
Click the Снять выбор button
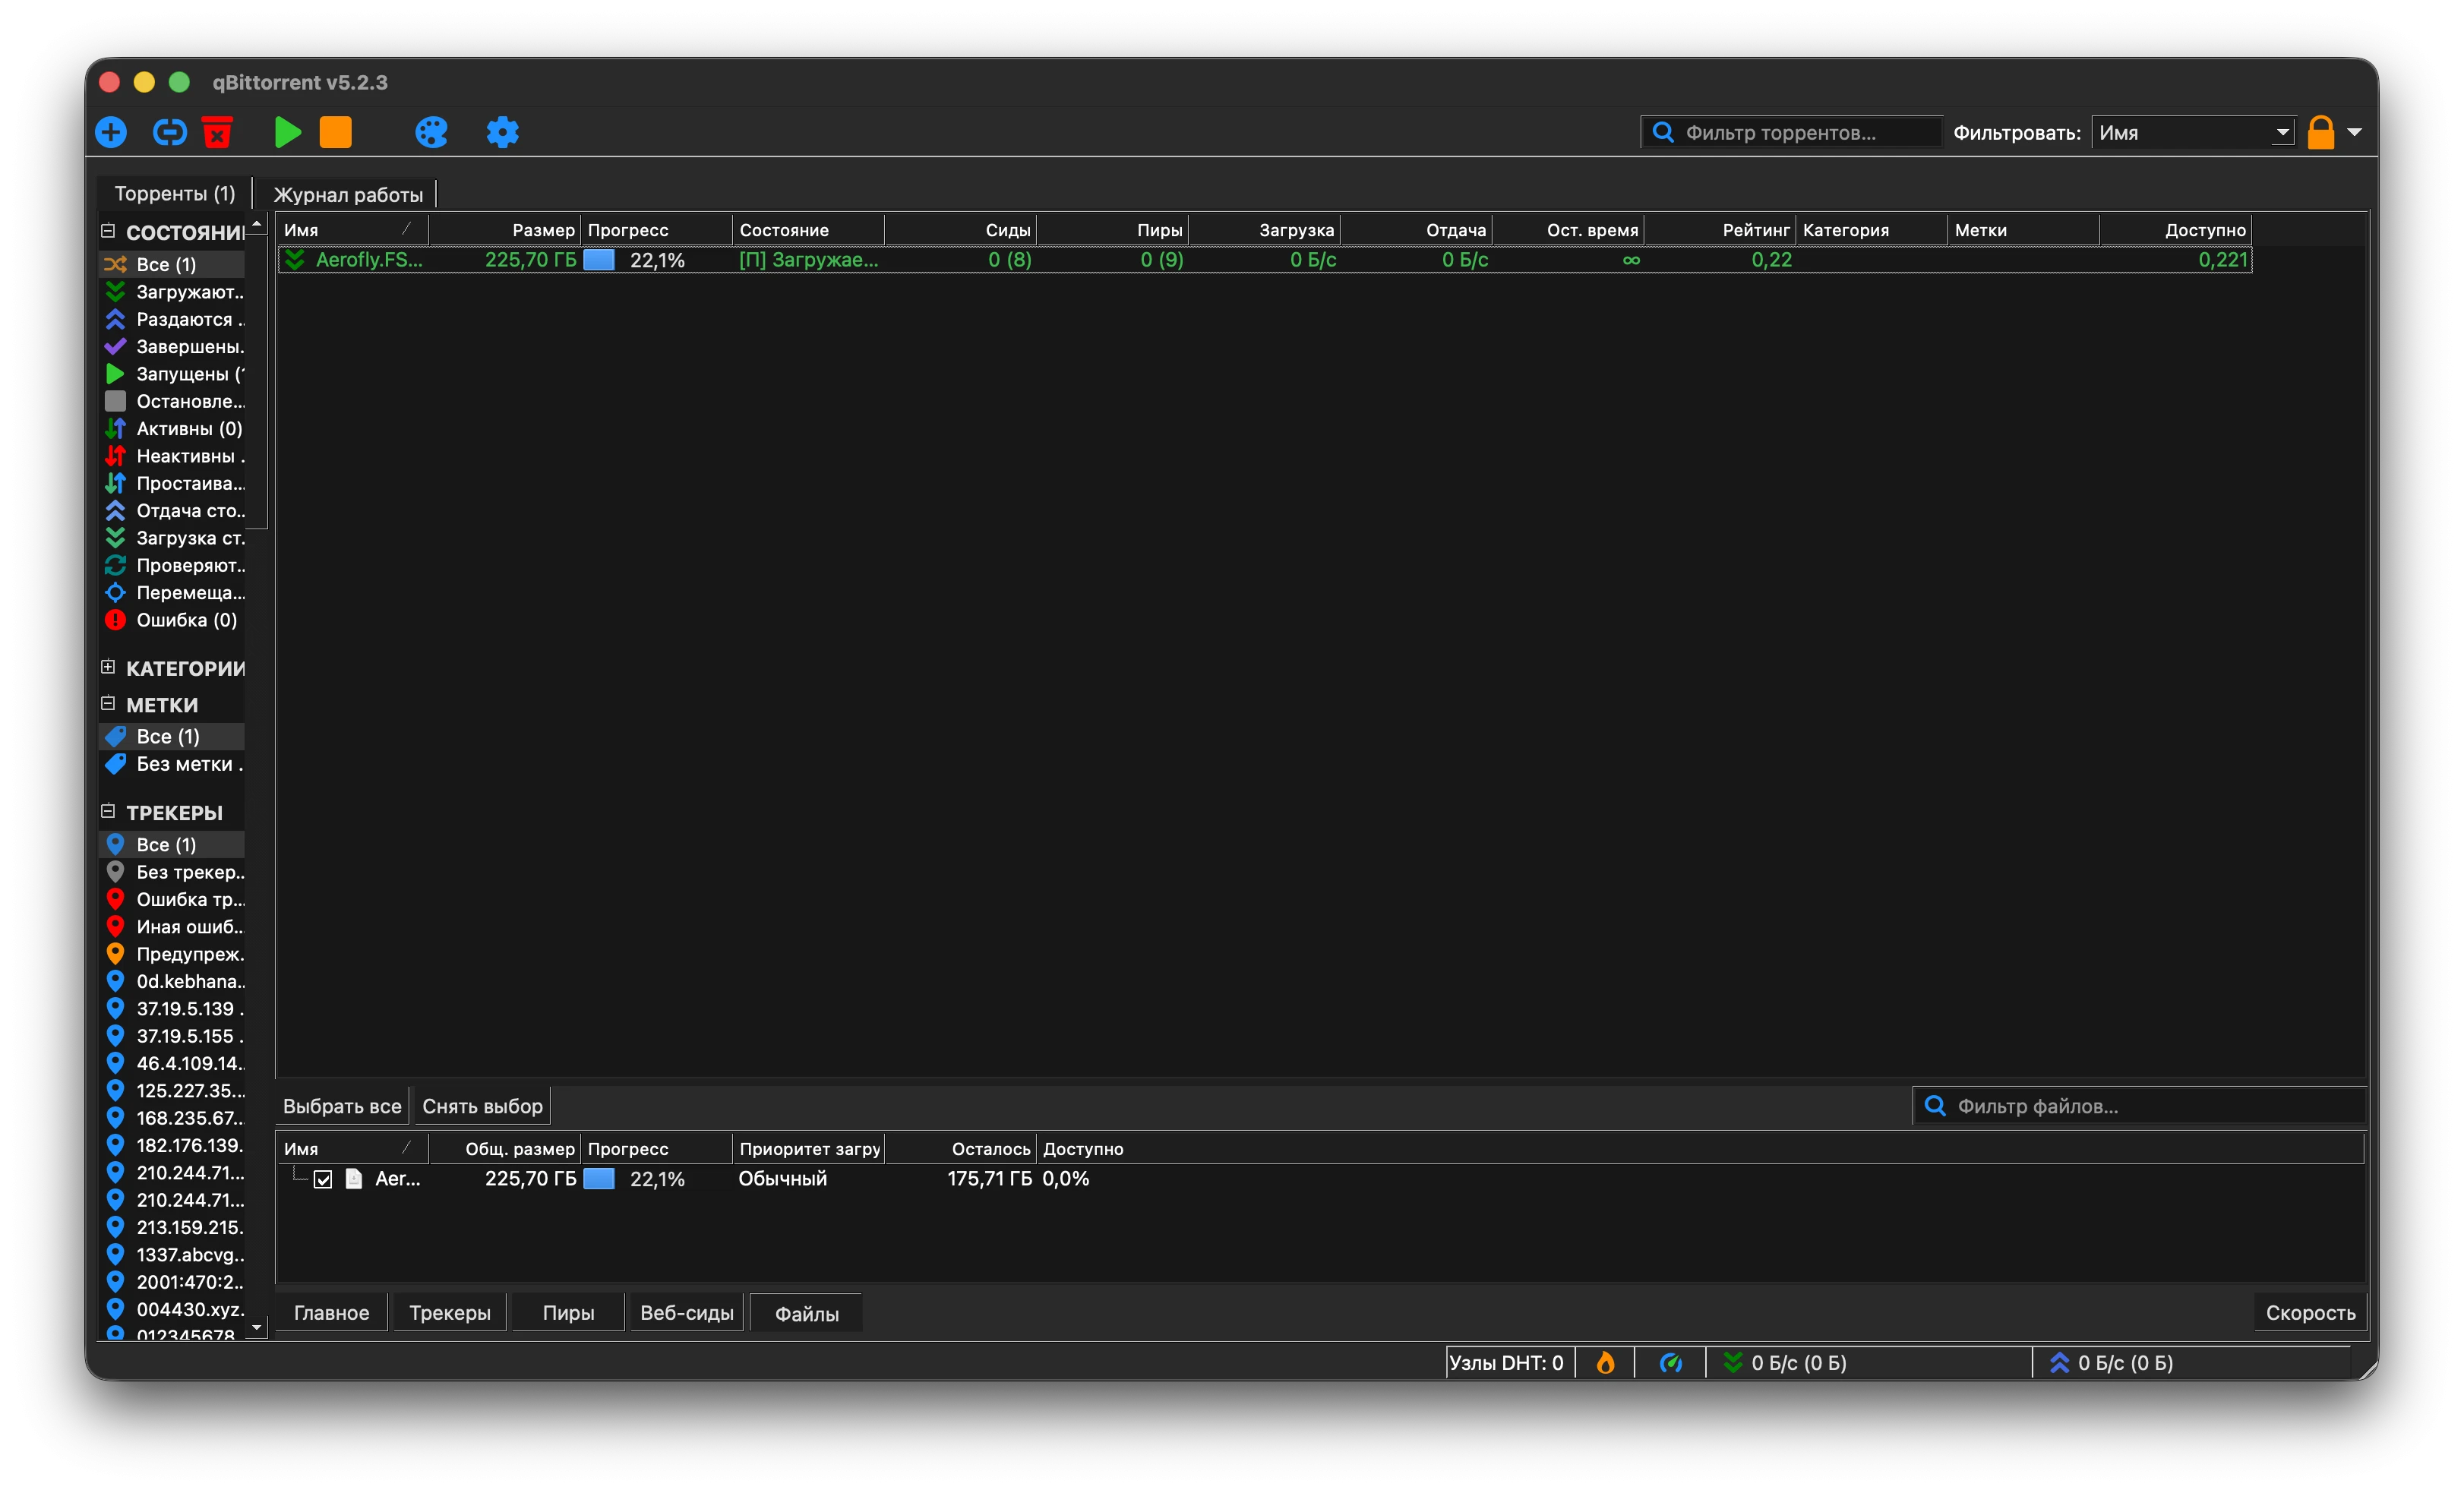point(482,1106)
